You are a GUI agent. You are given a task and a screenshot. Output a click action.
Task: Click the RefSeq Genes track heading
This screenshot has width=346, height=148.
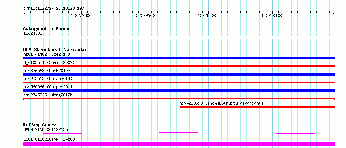40,125
